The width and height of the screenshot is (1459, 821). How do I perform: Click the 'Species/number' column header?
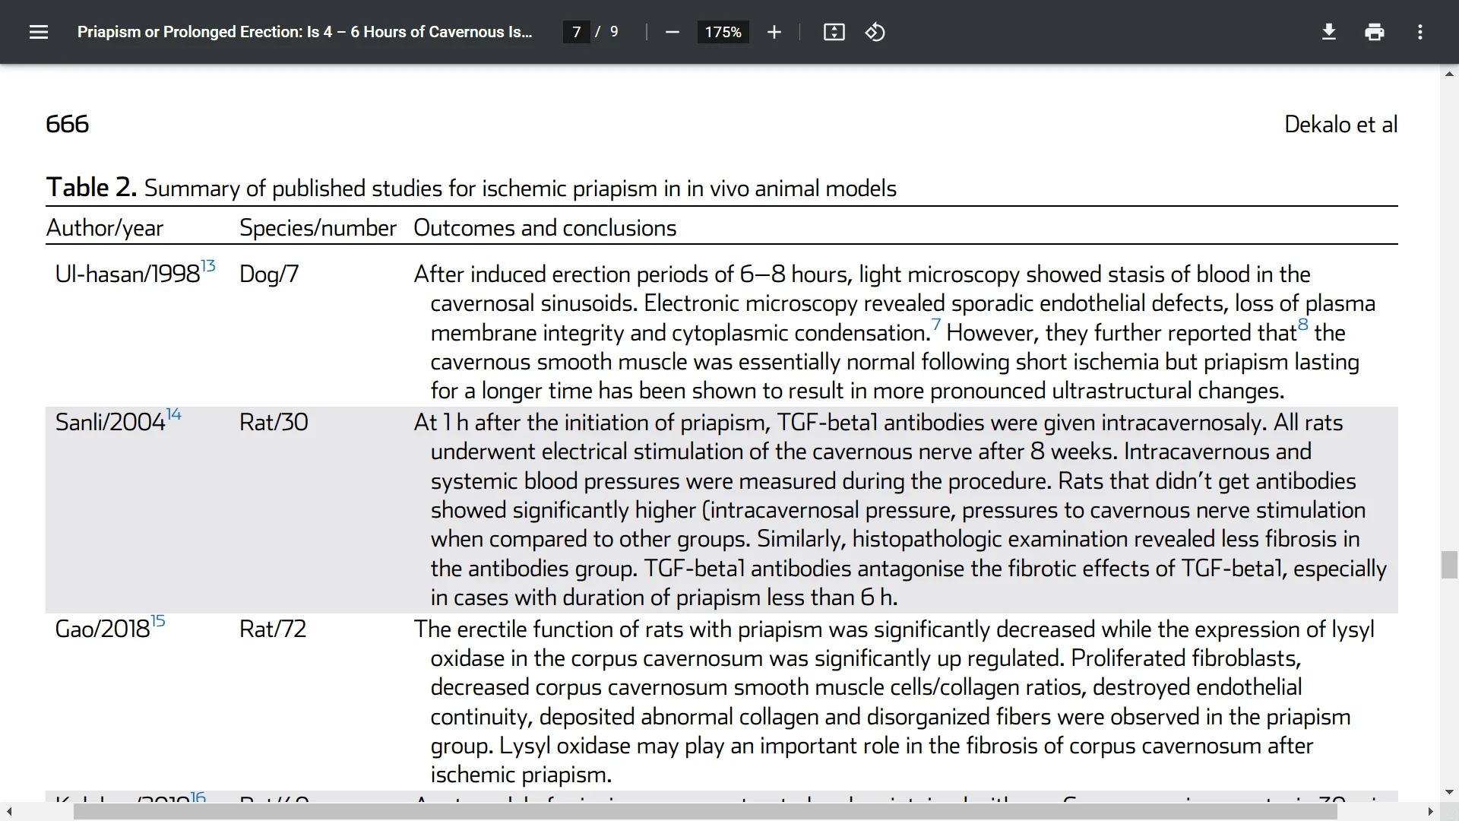(x=318, y=228)
